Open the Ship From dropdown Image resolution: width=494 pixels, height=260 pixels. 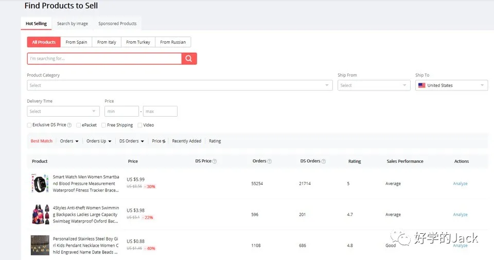374,85
